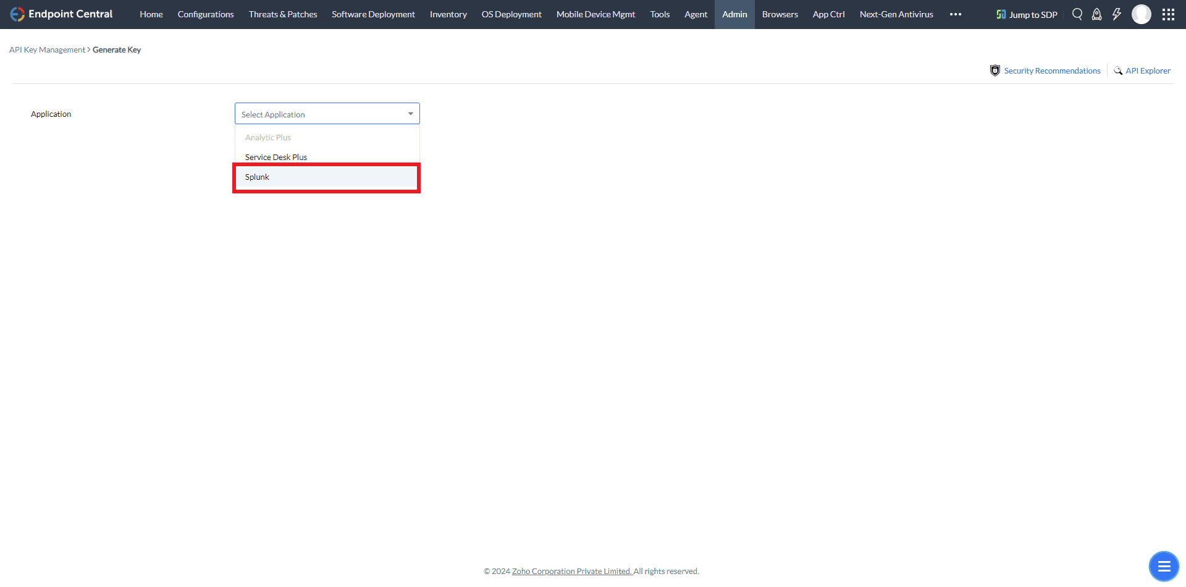Open the blue floating menu button

tap(1164, 566)
